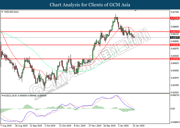Image resolution: width=180 pixels, height=128 pixels.
Task: Select the 0.67248 resistance price label
Action: (175, 18)
